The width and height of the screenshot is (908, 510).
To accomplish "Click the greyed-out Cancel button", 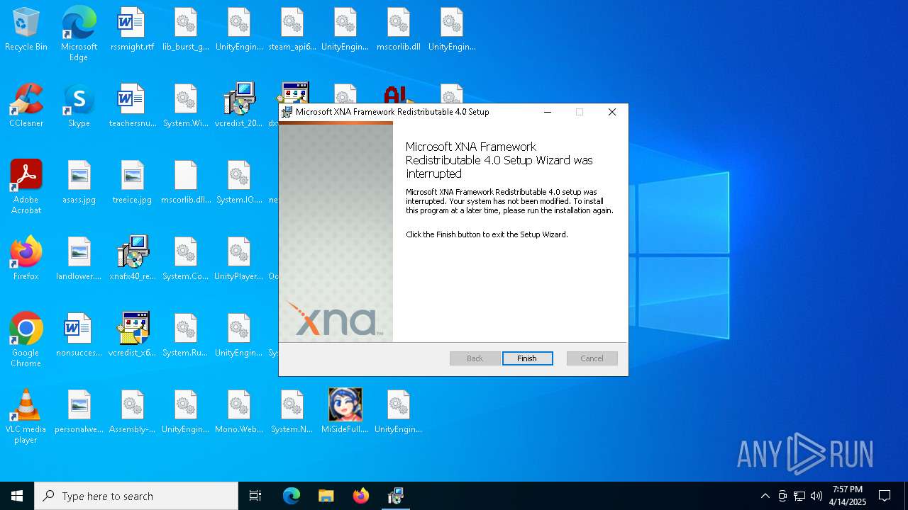I will point(592,358).
